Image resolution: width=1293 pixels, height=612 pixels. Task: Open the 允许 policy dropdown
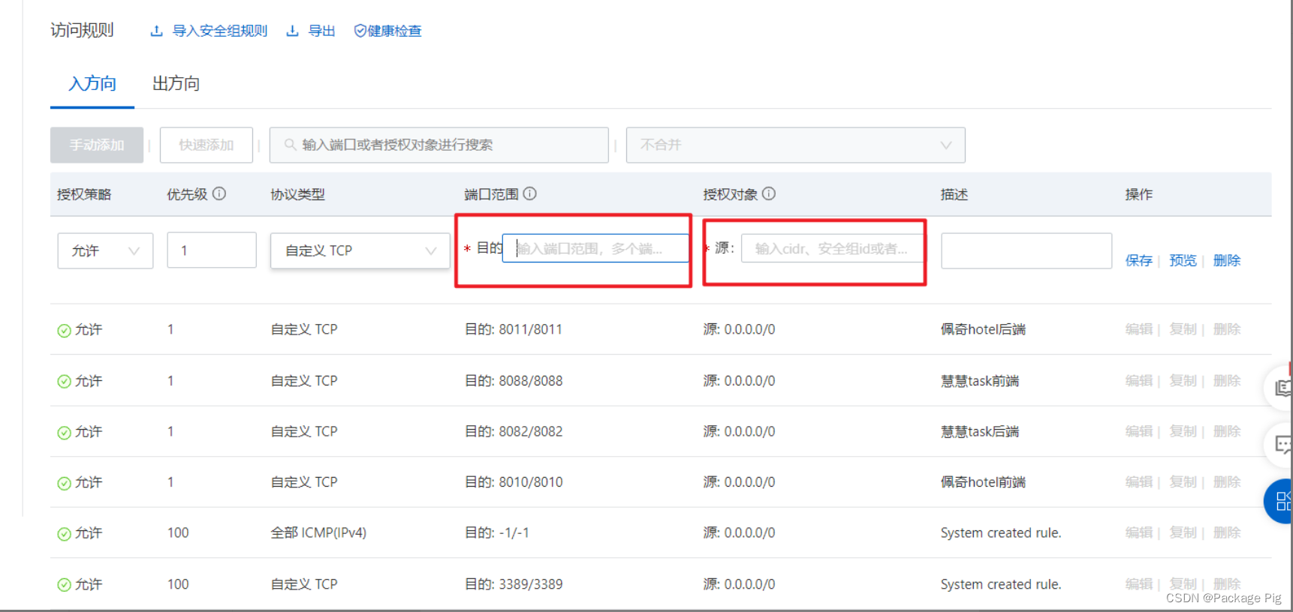[105, 250]
